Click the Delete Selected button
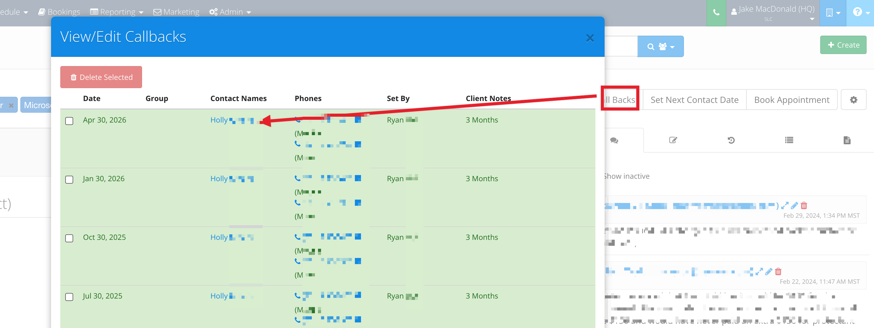This screenshot has height=328, width=874. [101, 77]
